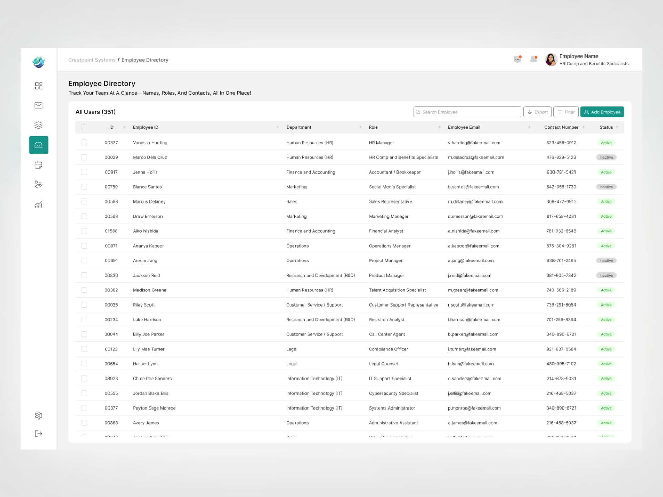
Task: Click the settings gear icon
Action: [39, 415]
